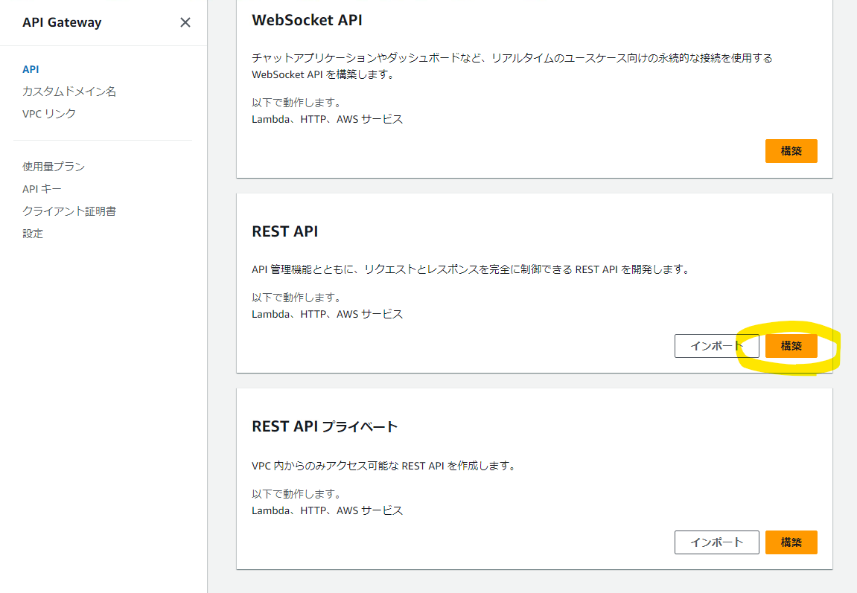Select the REST API card heading
Screen dimensions: 857x593
point(284,231)
